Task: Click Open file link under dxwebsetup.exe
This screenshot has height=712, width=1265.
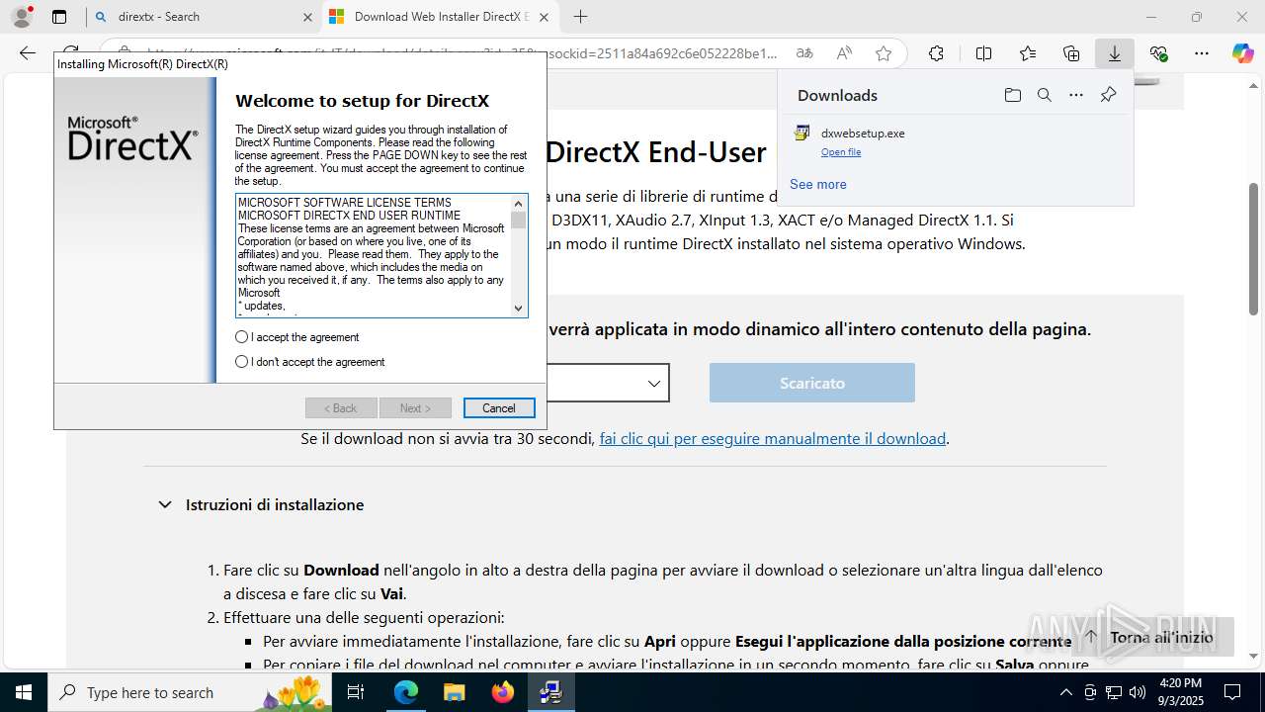Action: pyautogui.click(x=841, y=152)
